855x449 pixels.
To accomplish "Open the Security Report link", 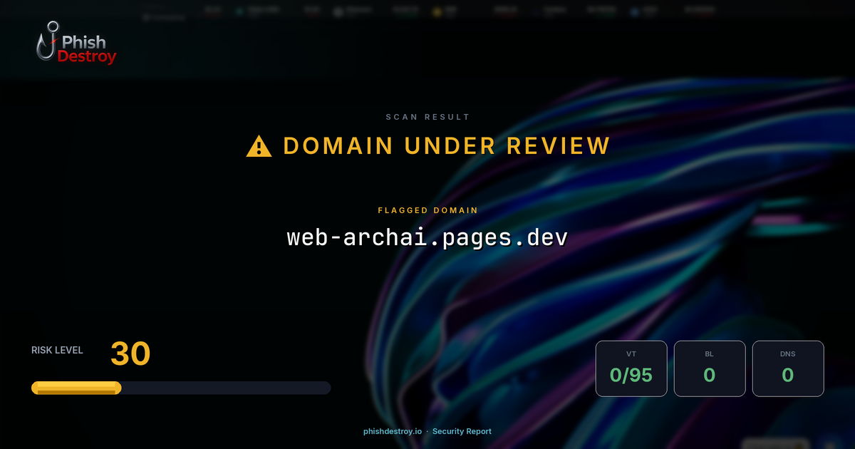I will [x=462, y=431].
